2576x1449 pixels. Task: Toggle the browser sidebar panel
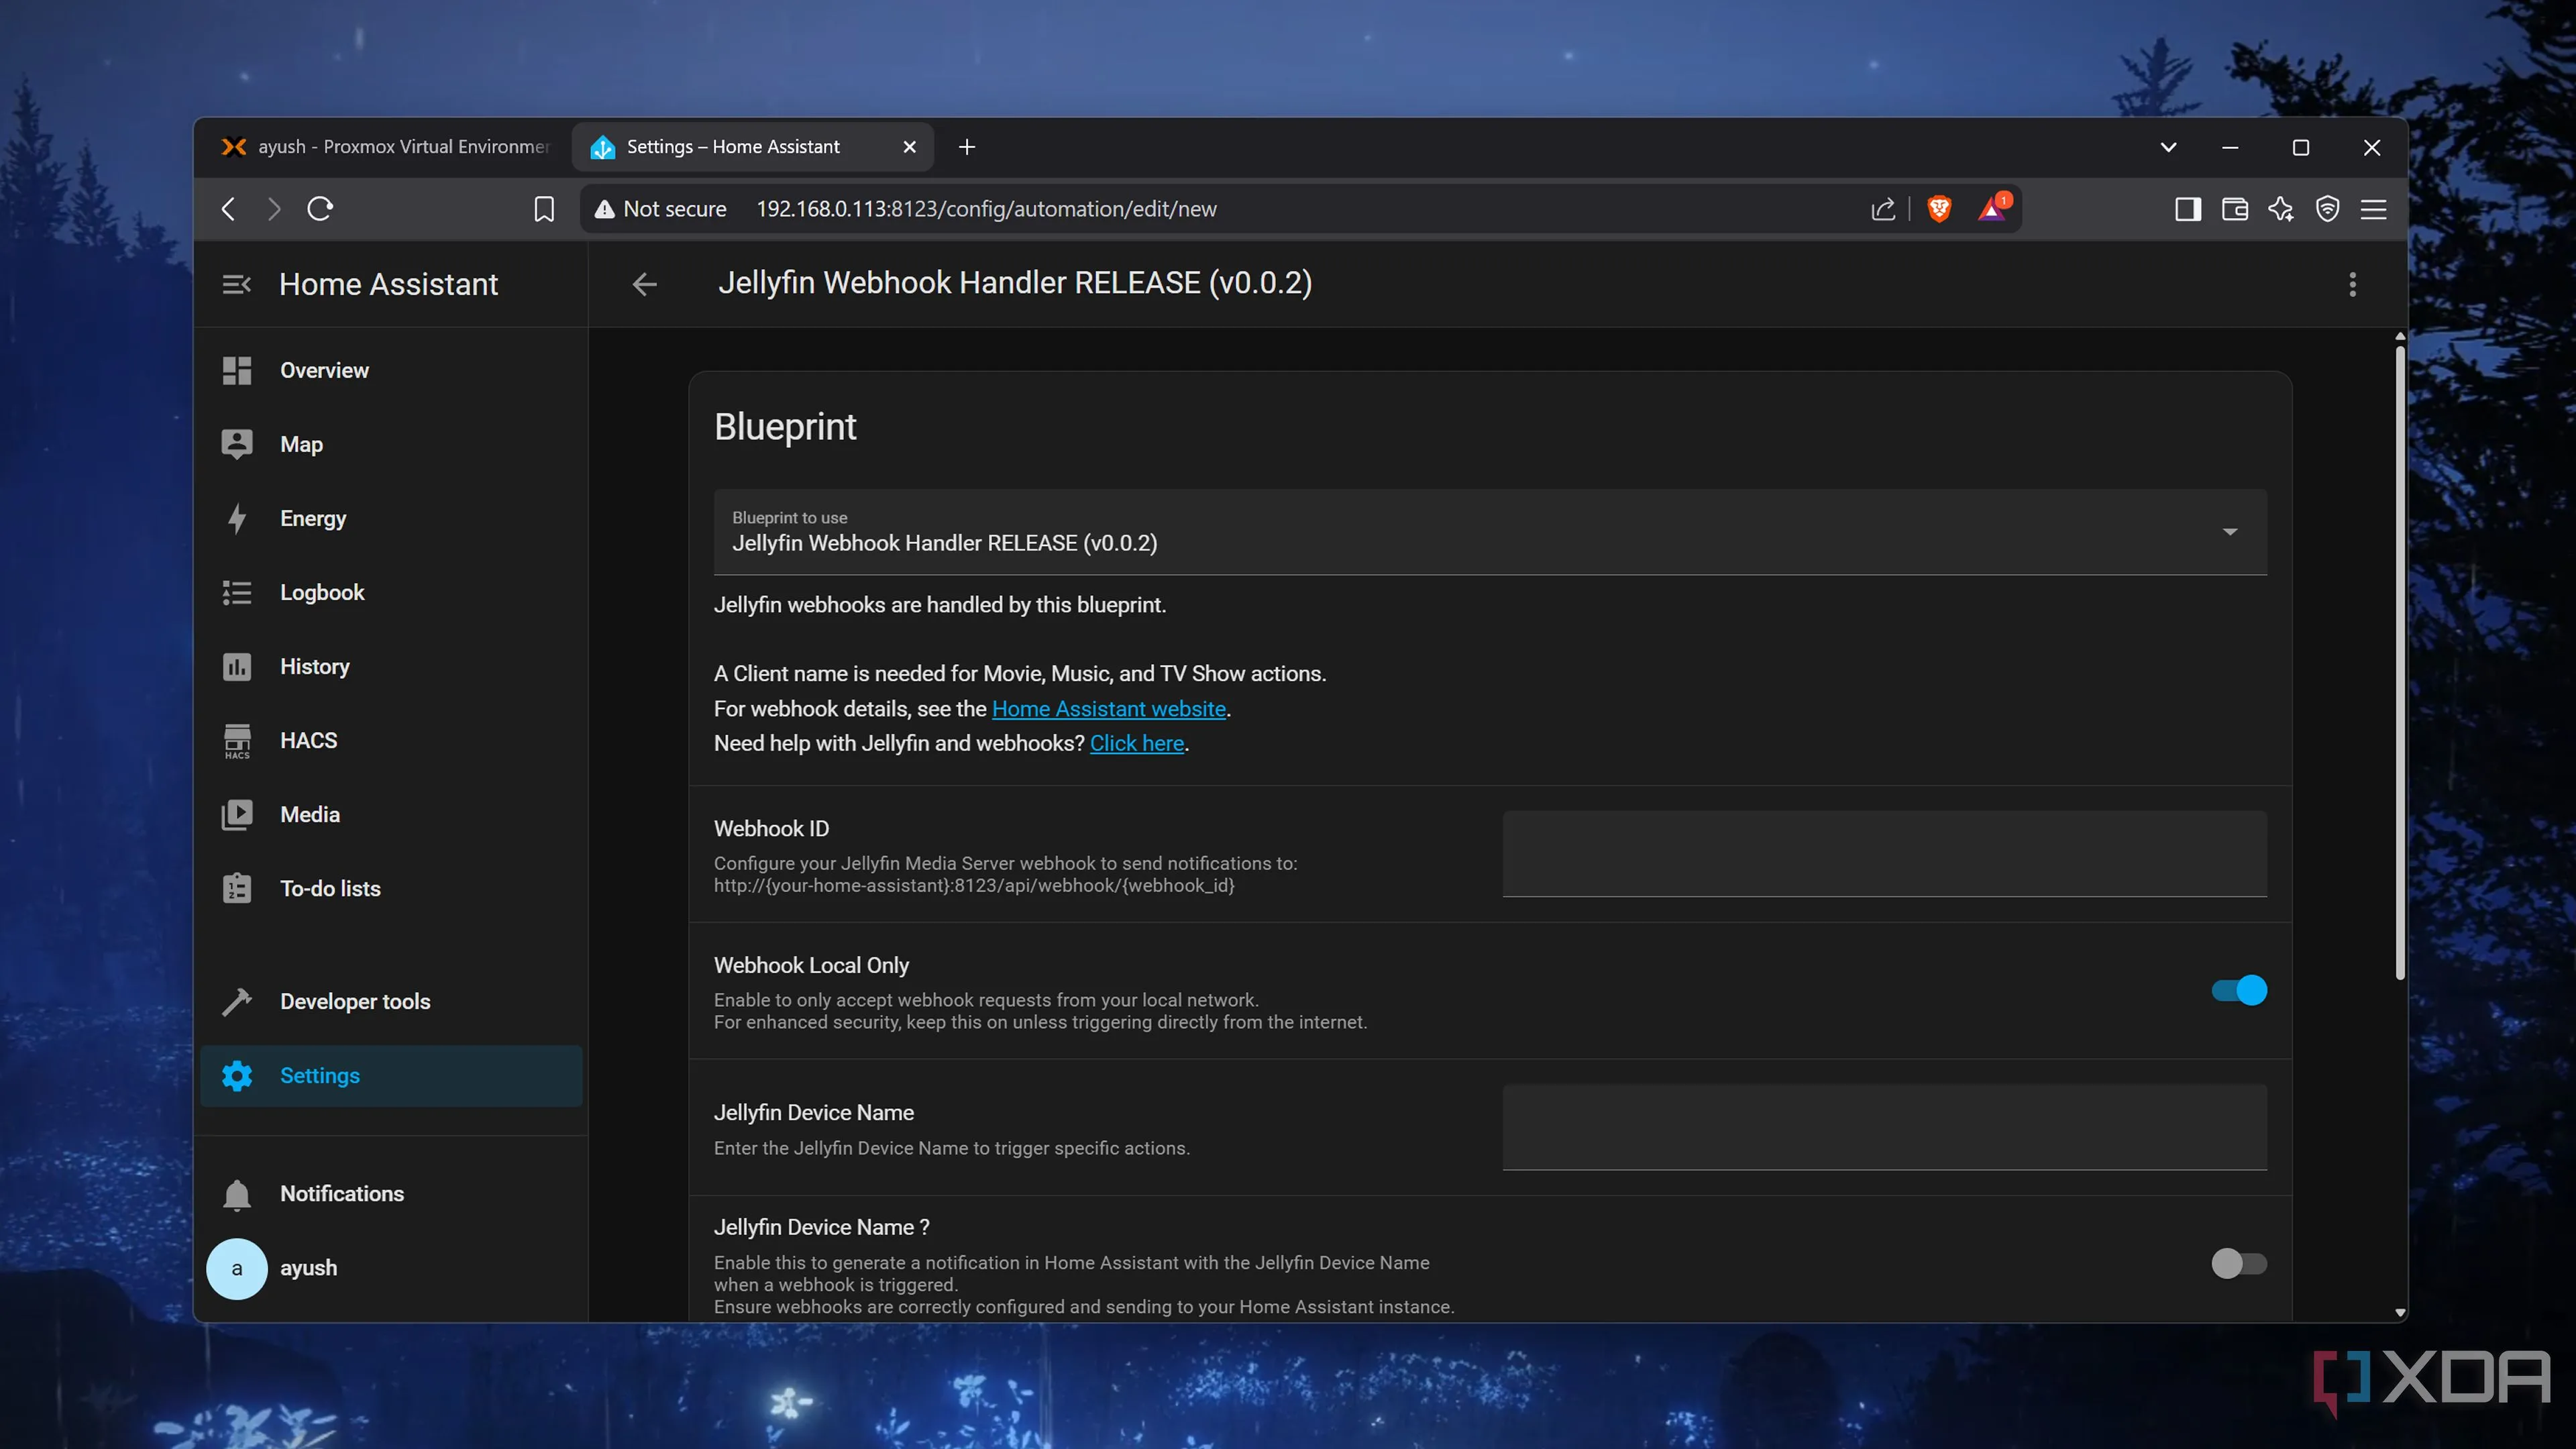click(x=2187, y=209)
